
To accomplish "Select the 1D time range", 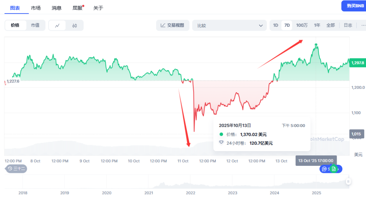I will [x=276, y=25].
